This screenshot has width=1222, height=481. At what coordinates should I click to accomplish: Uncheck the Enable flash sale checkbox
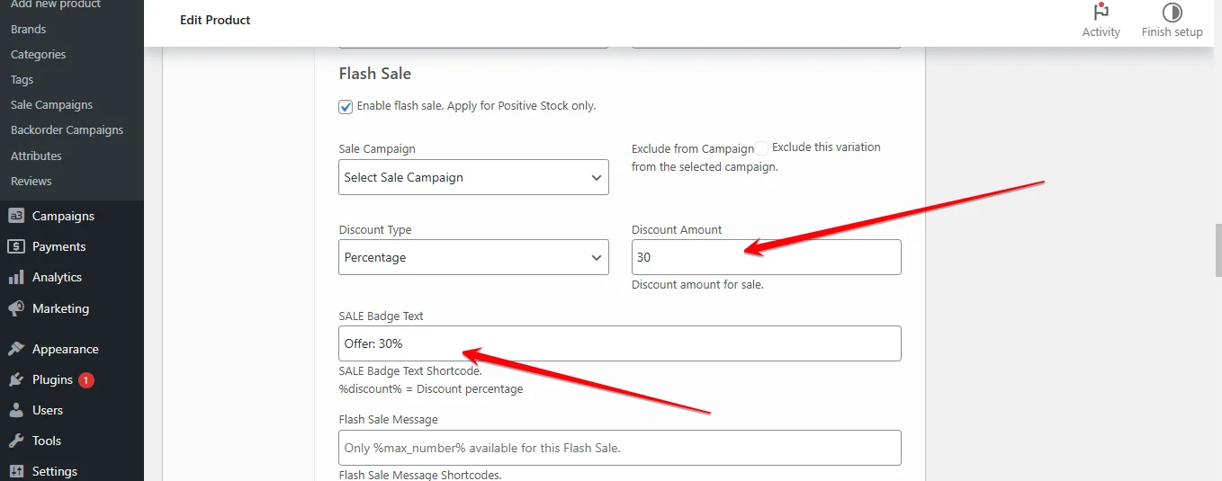(346, 107)
